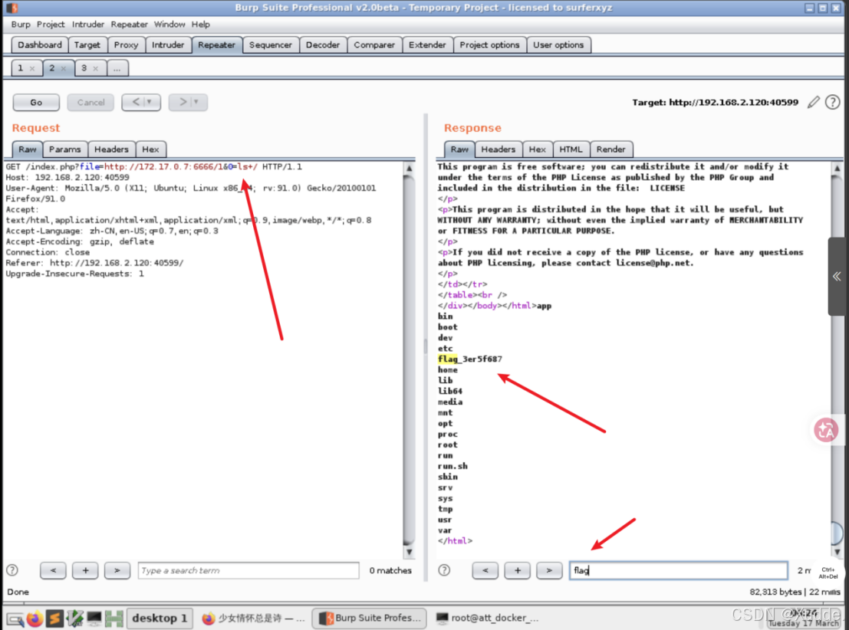Open the Intruder menu

[x=87, y=25]
